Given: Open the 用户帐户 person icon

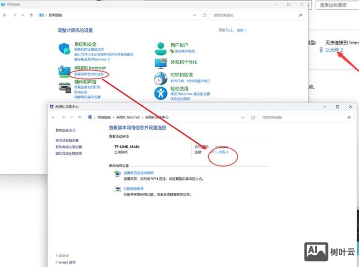Looking at the screenshot, I should coord(161,49).
